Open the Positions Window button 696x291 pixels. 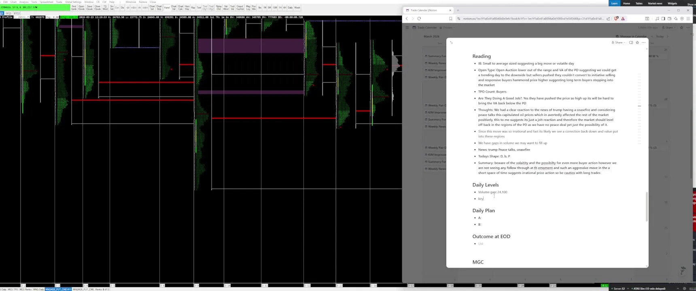(254, 8)
